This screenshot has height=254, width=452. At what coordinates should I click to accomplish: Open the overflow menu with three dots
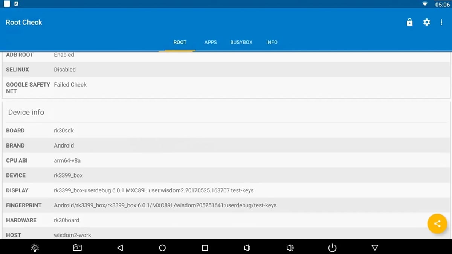(441, 22)
